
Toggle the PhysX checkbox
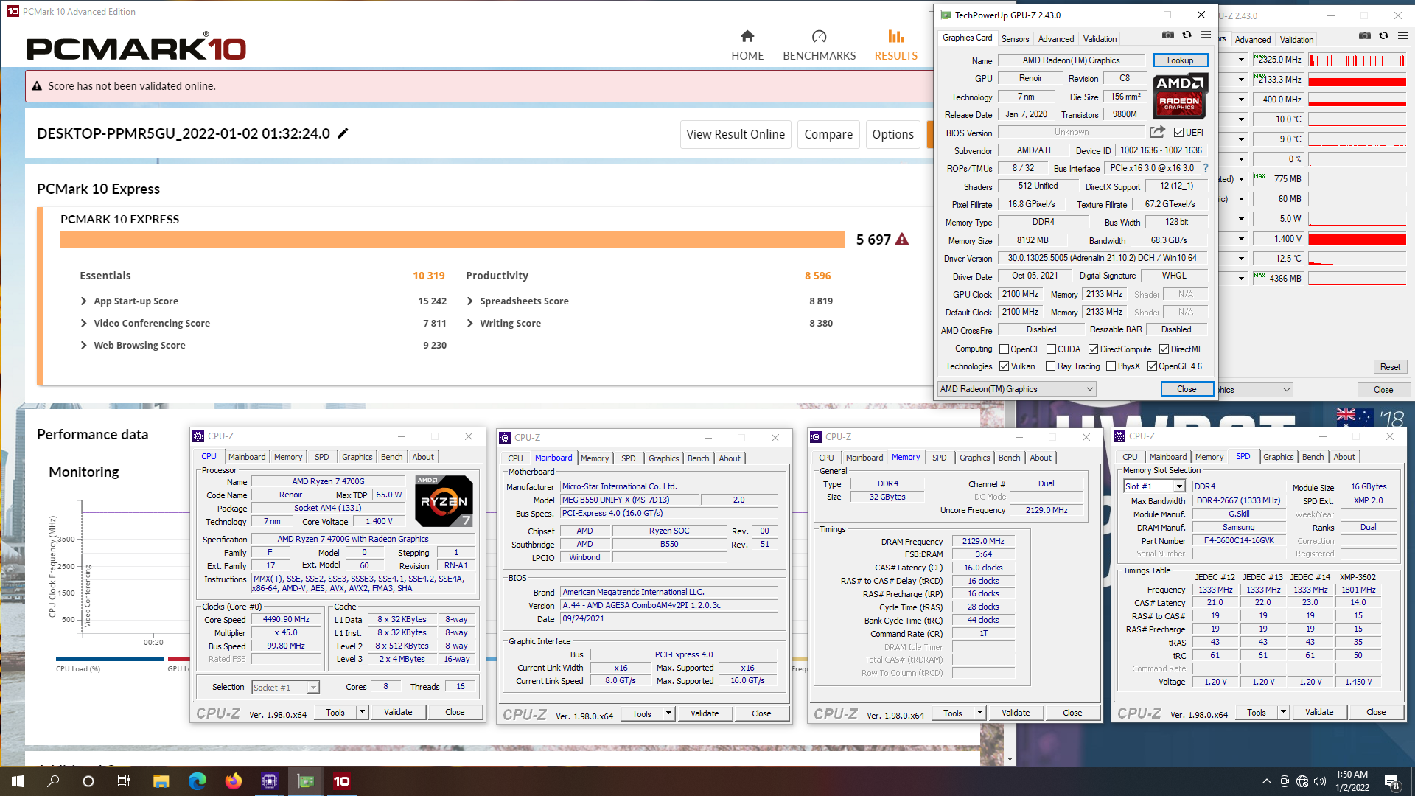1111,366
